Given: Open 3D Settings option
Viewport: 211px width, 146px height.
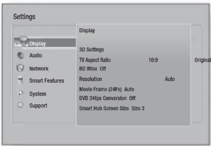Looking at the screenshot, I should pos(92,50).
